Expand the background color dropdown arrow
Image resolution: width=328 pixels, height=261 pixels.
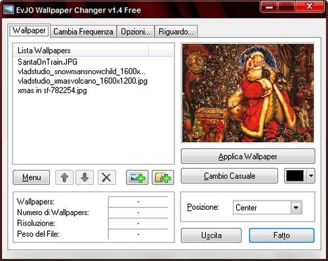pyautogui.click(x=311, y=176)
